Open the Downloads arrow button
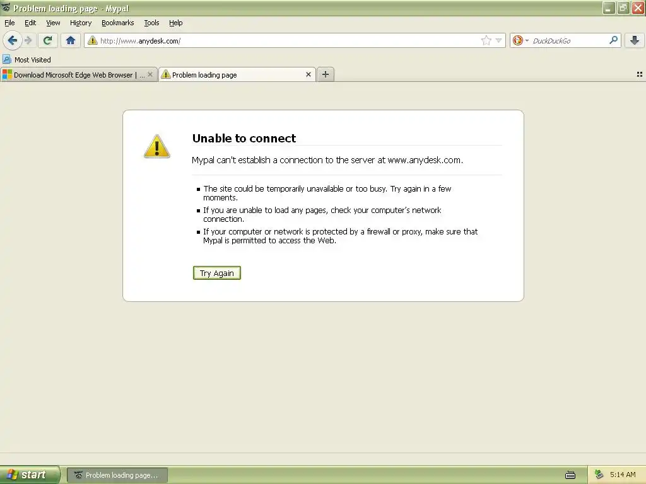Viewport: 646px width, 484px height. pos(635,40)
